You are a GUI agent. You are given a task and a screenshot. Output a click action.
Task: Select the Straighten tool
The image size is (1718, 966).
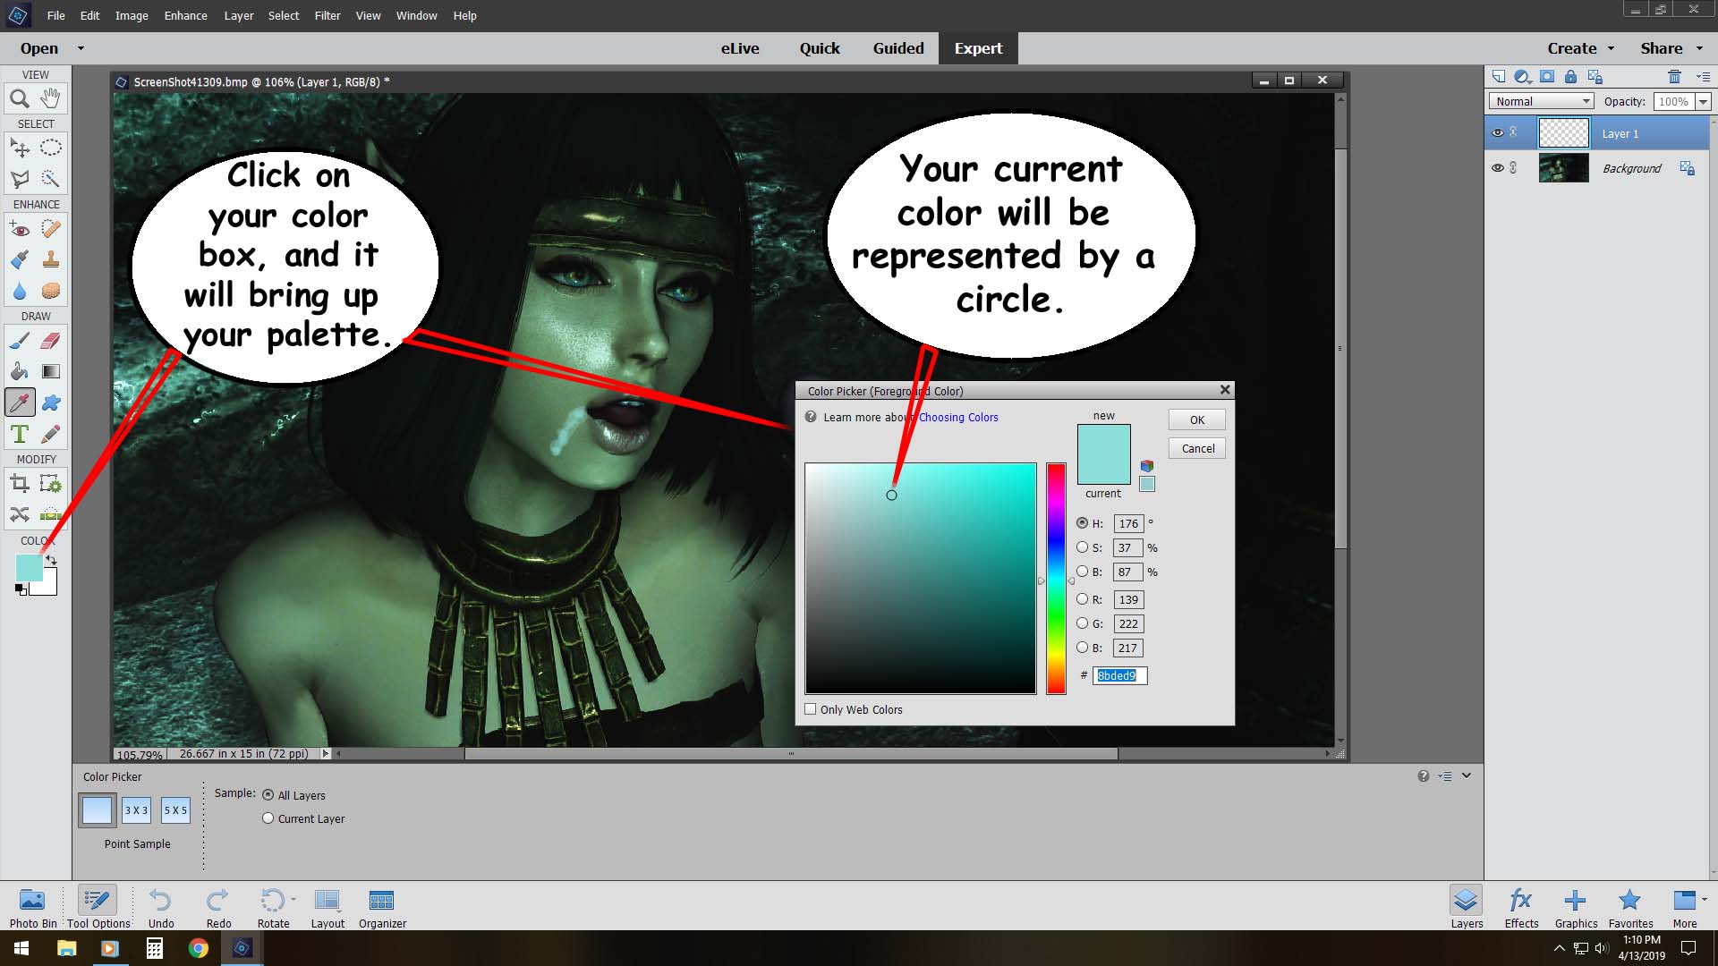[51, 514]
